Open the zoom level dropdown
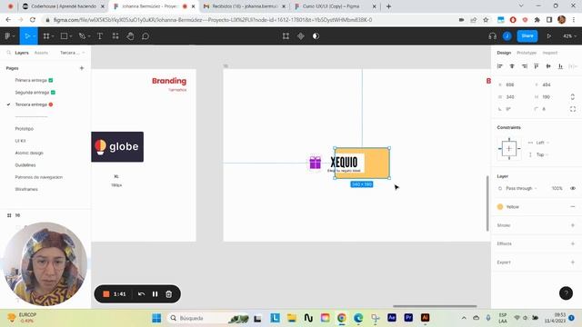The image size is (582, 327). tap(569, 36)
